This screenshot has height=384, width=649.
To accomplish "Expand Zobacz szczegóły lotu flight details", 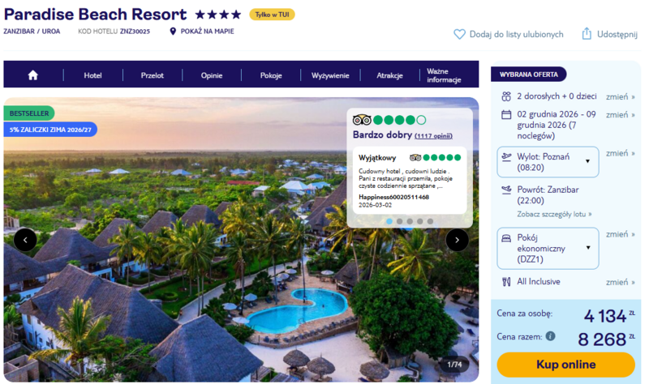I will (x=554, y=214).
